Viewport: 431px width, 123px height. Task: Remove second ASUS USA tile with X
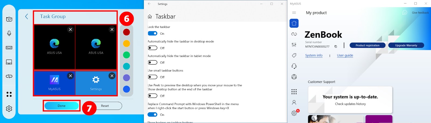pos(112,30)
